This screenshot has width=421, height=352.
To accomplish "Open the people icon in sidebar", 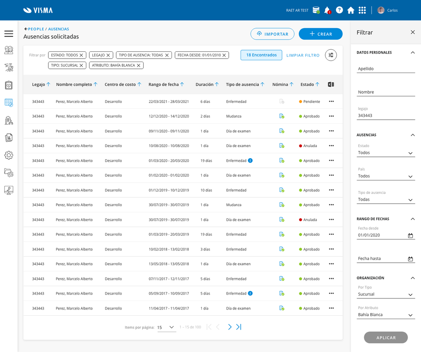I will coord(8,50).
